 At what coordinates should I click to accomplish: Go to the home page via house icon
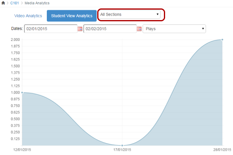[x=3, y=3]
